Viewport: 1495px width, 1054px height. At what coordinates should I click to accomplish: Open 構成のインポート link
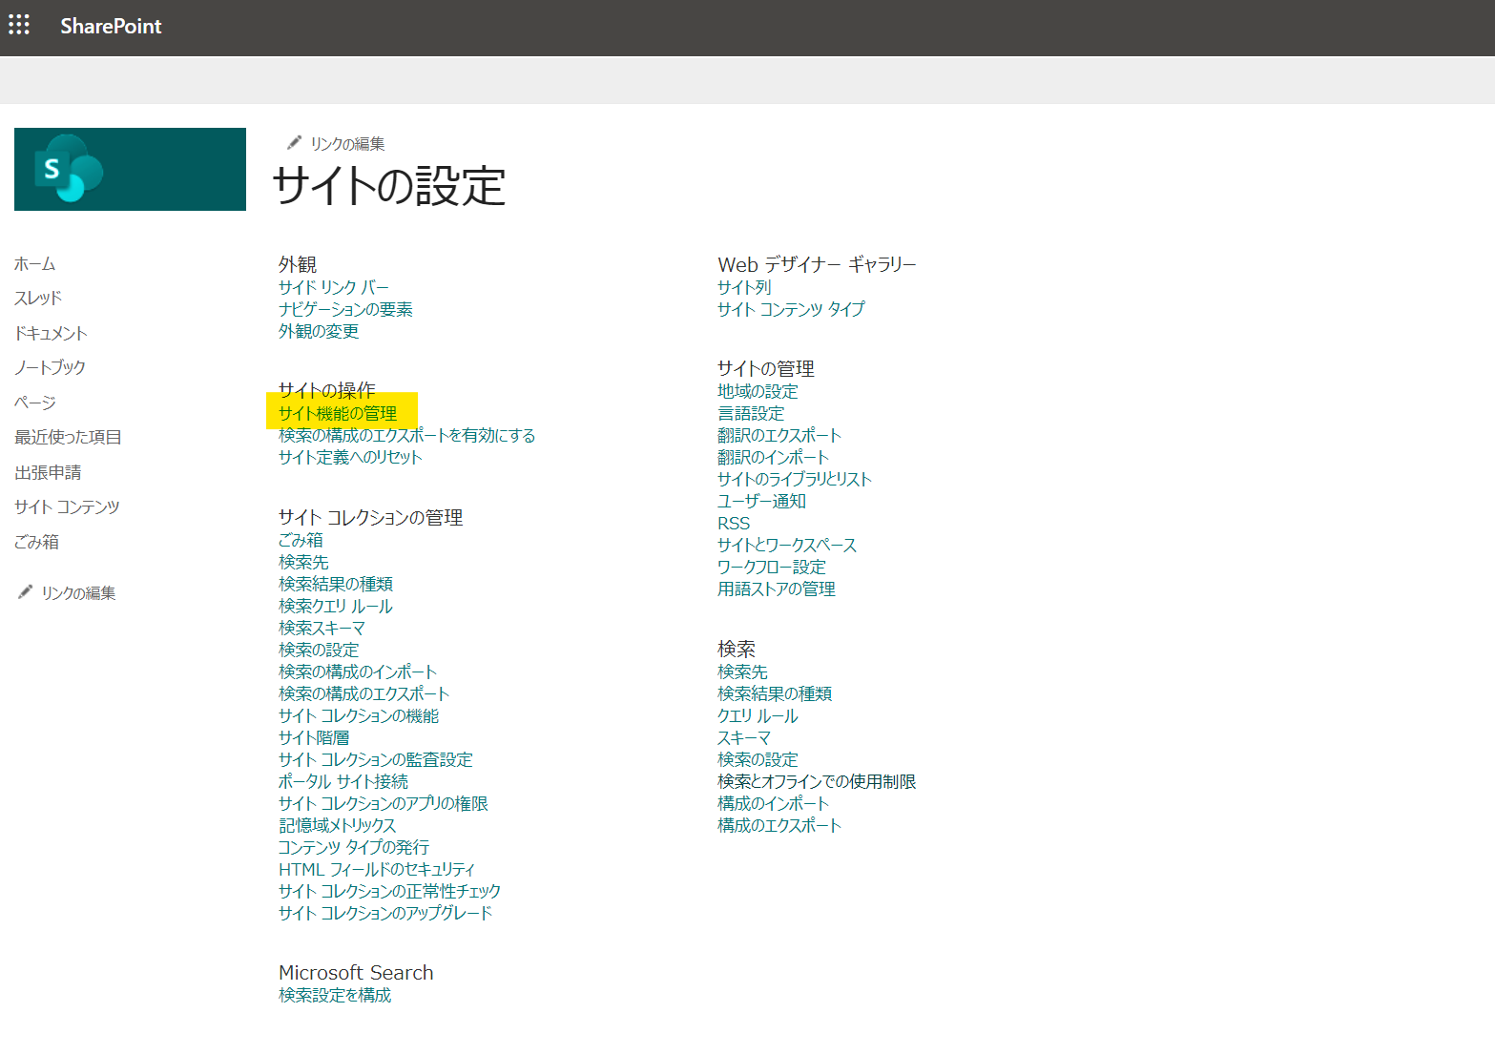(x=774, y=803)
